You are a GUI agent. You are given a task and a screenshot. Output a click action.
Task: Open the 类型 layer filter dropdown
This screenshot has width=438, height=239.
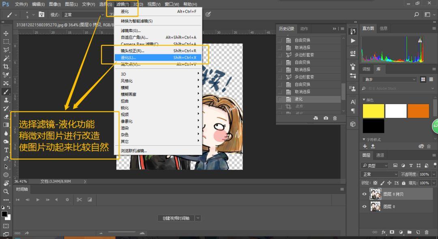375,166
